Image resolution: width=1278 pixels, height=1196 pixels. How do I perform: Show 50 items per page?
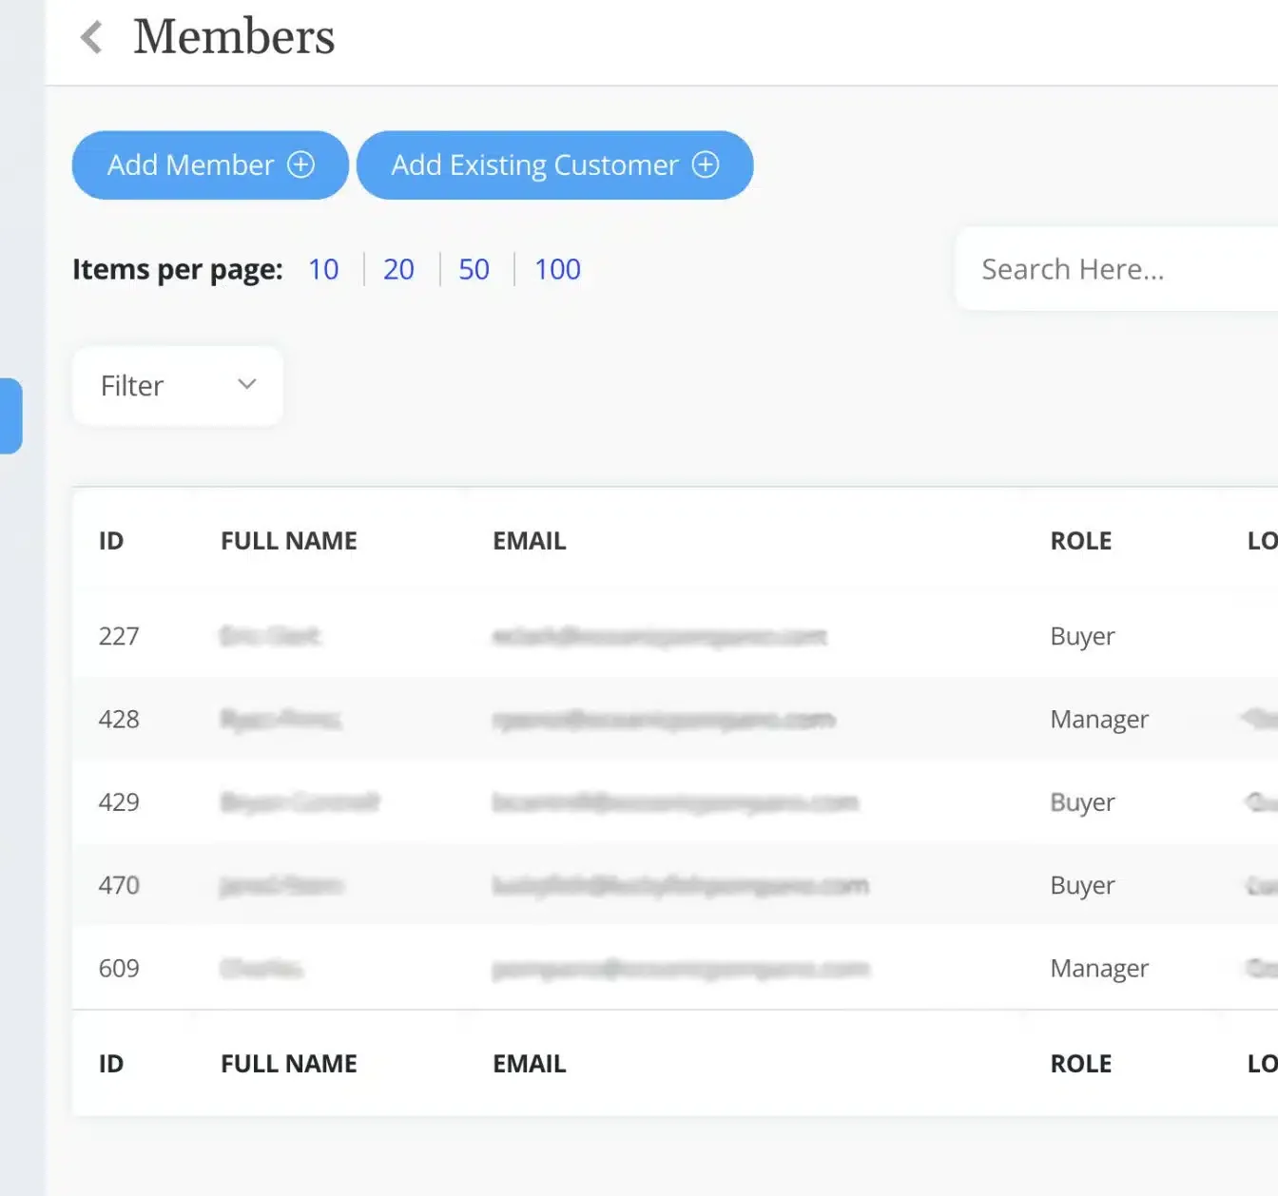point(474,270)
